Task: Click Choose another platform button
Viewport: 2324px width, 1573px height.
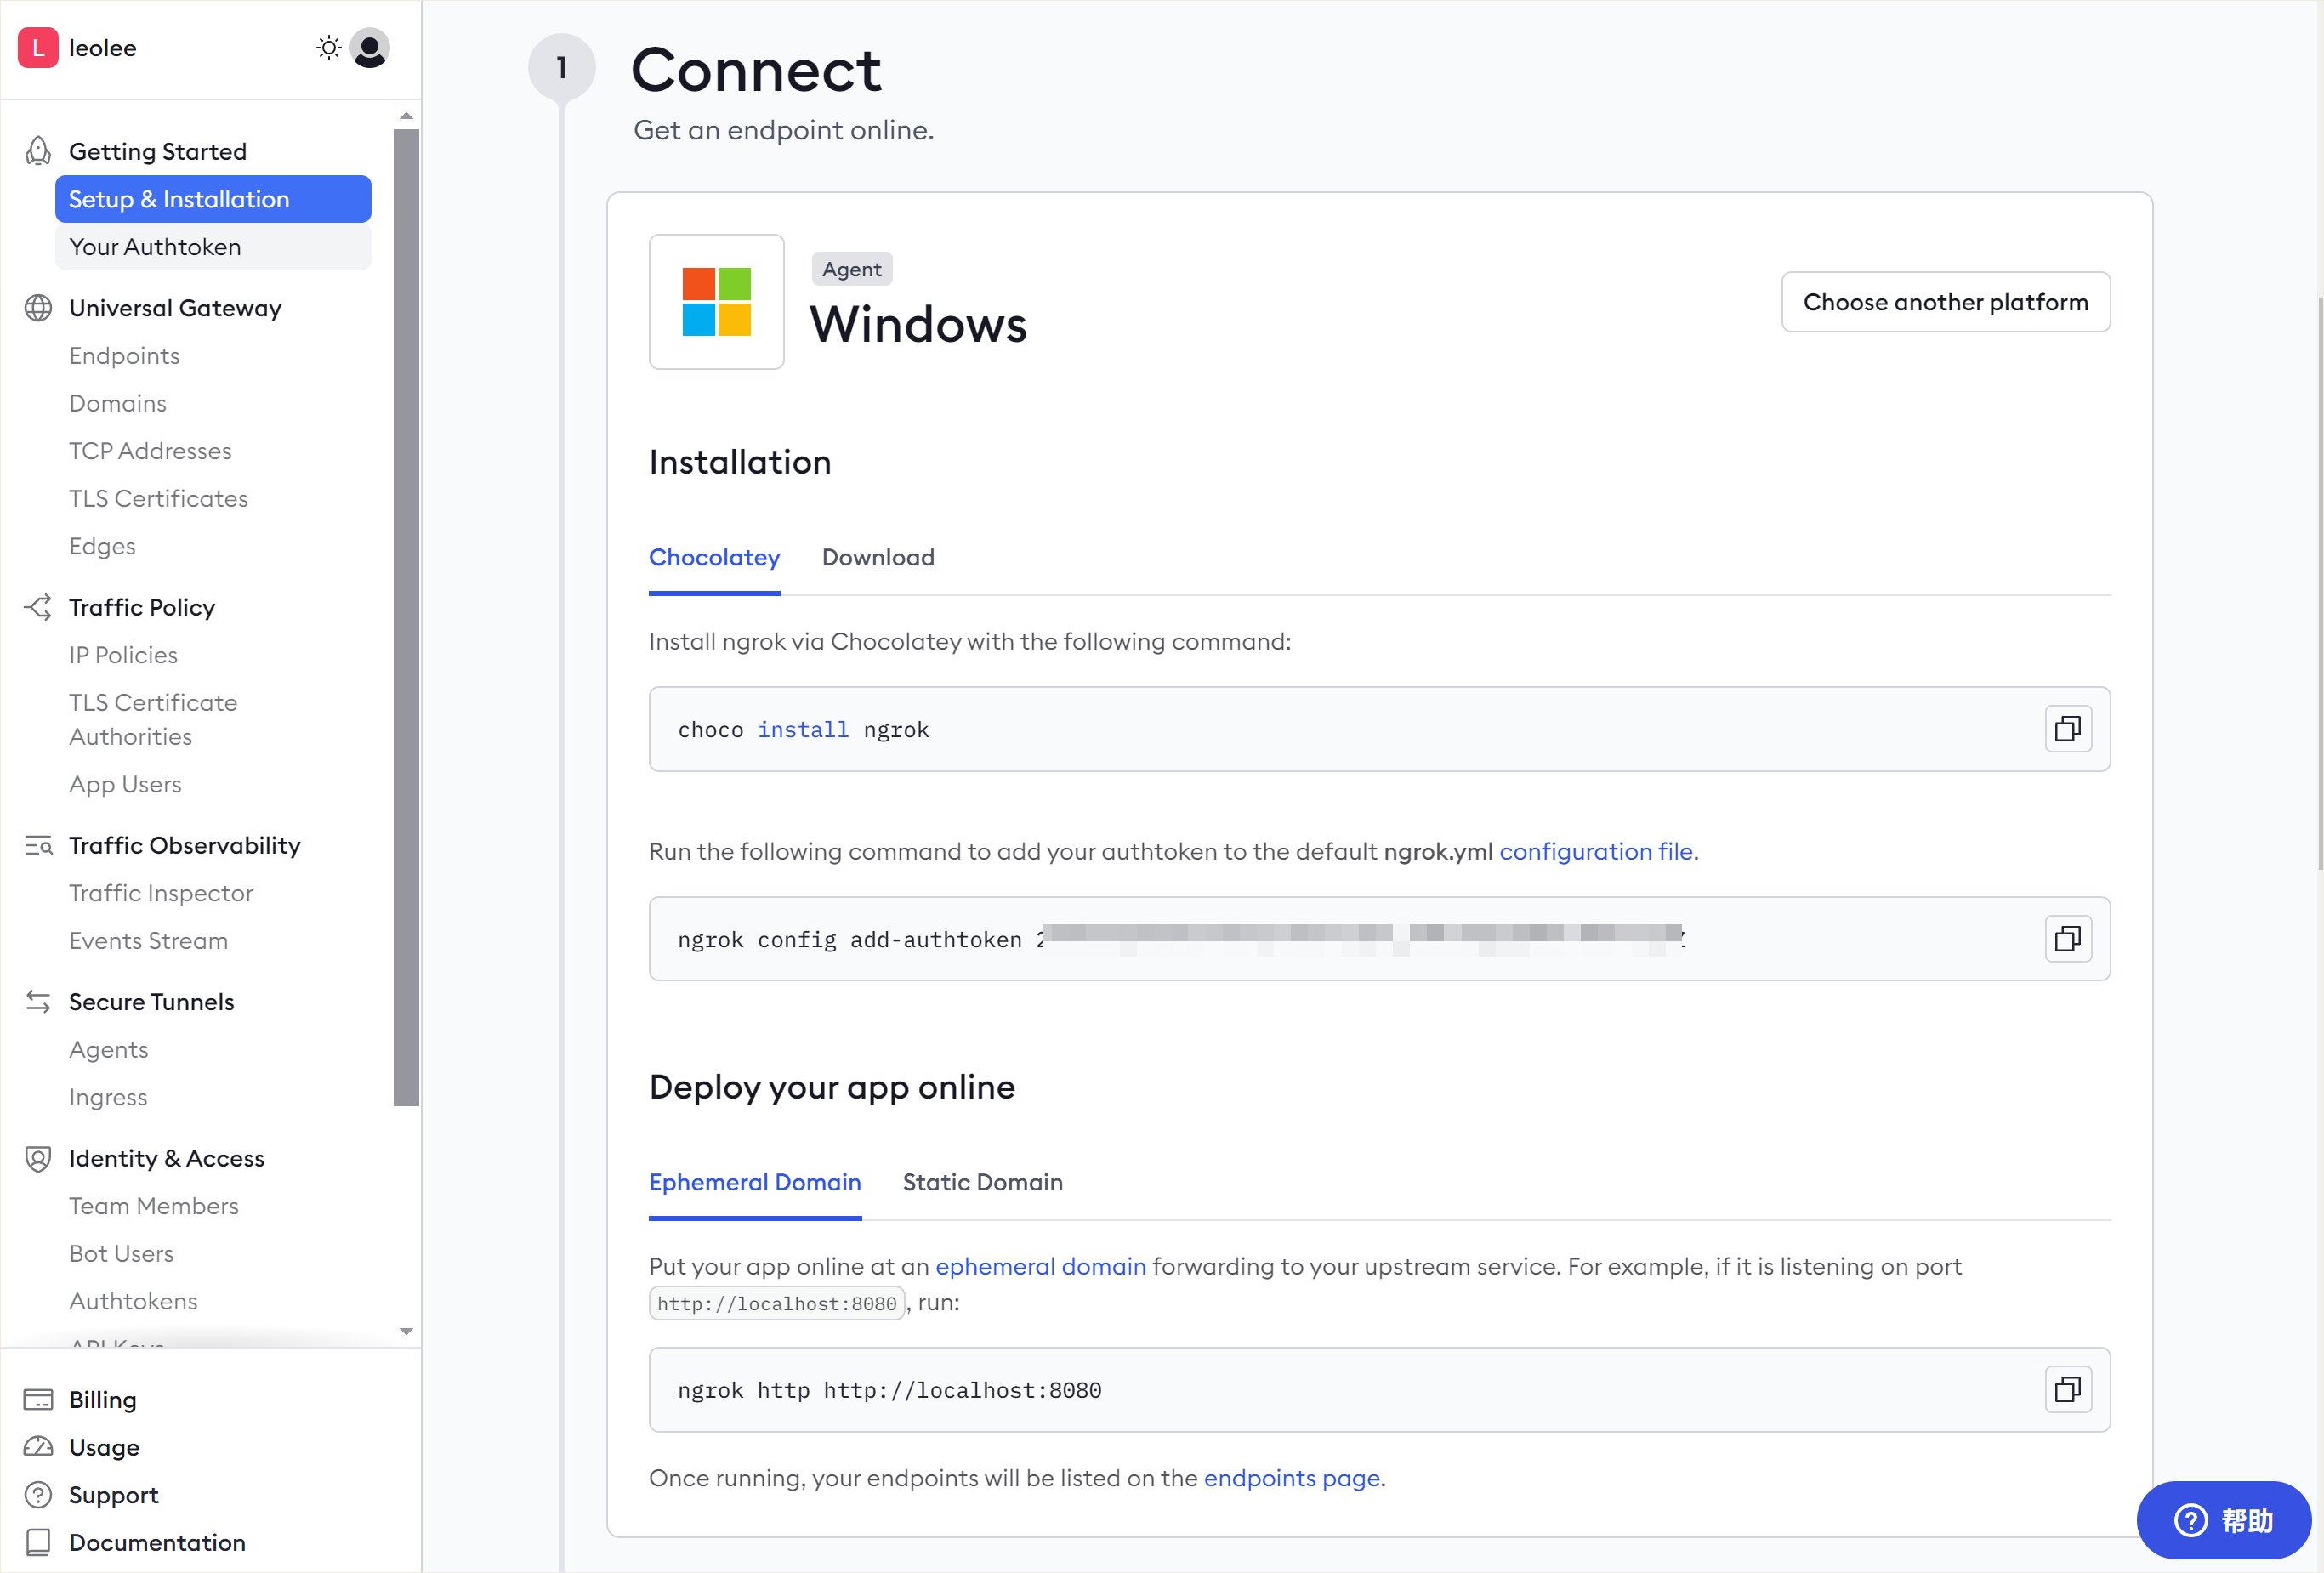Action: click(1945, 302)
